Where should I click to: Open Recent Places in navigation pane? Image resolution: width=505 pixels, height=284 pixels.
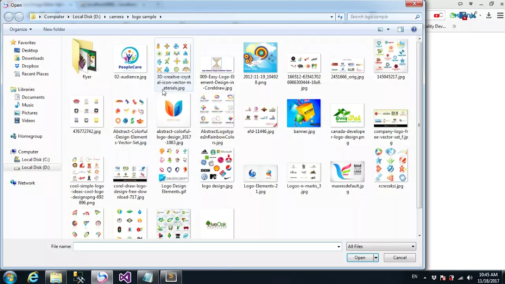35,74
